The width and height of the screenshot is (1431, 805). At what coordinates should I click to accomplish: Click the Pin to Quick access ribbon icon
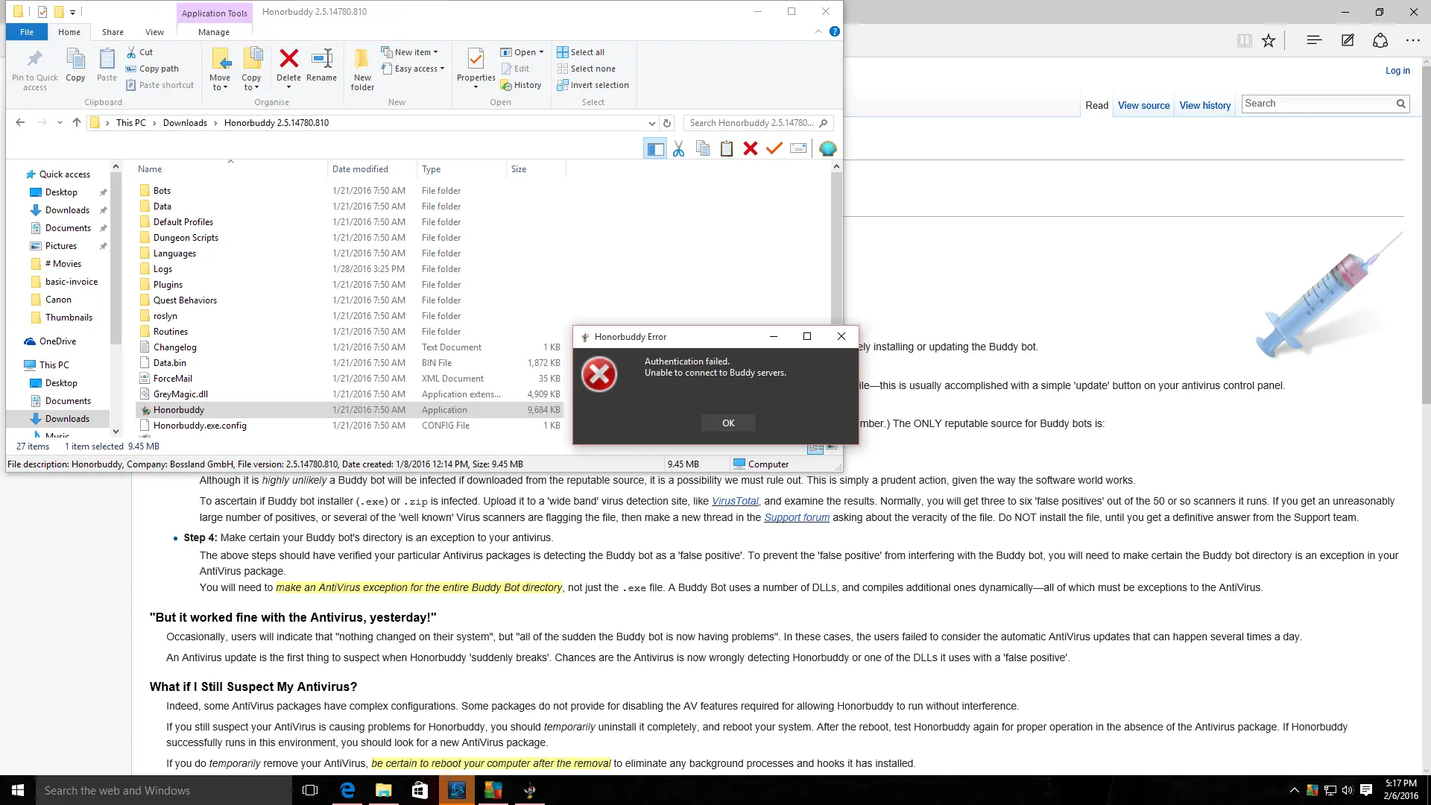click(x=34, y=69)
